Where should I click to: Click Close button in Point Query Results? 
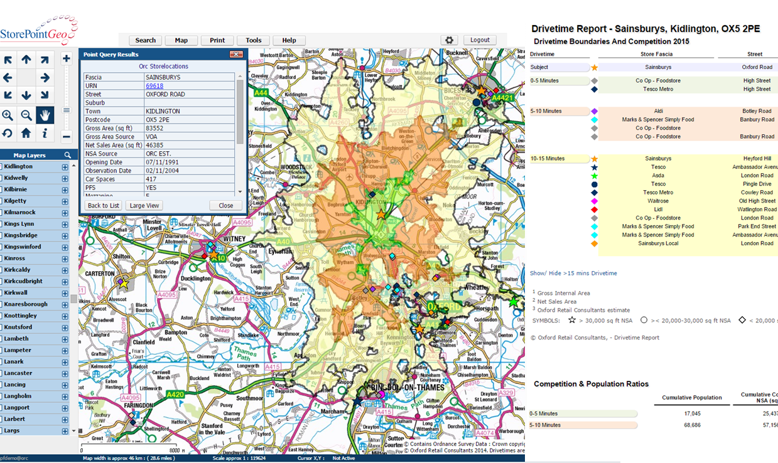[x=226, y=206]
